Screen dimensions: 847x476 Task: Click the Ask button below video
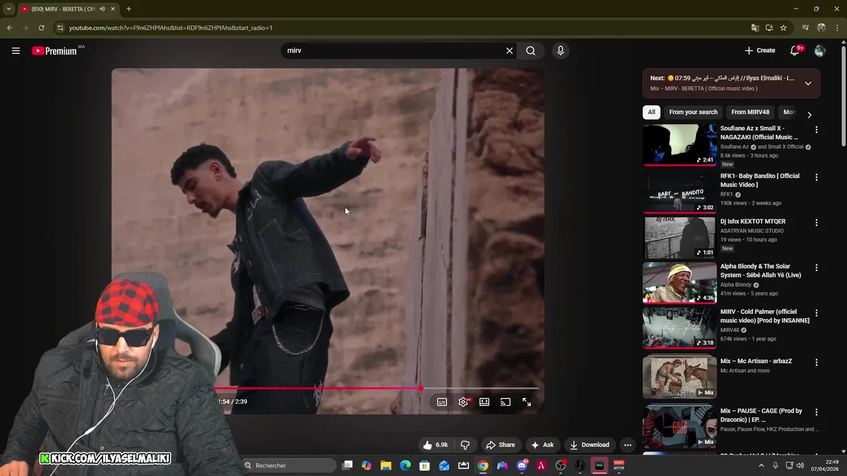542,445
